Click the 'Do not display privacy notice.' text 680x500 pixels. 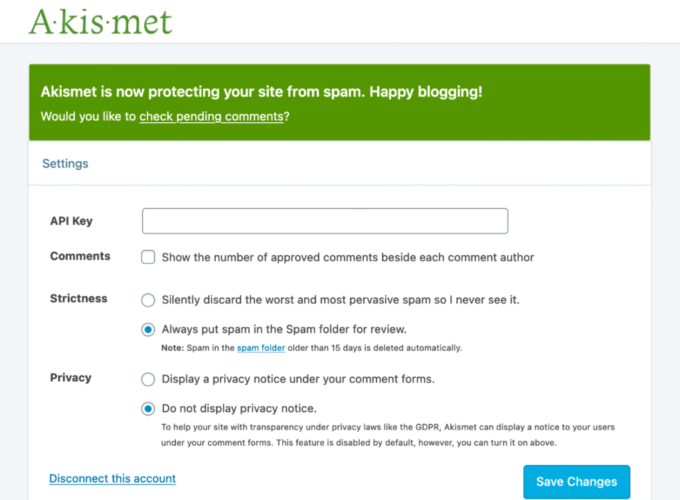(x=239, y=408)
